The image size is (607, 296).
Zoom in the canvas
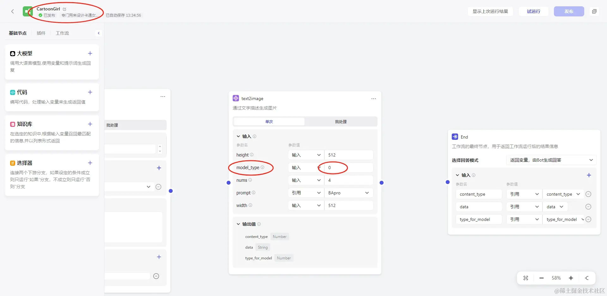pyautogui.click(x=571, y=278)
